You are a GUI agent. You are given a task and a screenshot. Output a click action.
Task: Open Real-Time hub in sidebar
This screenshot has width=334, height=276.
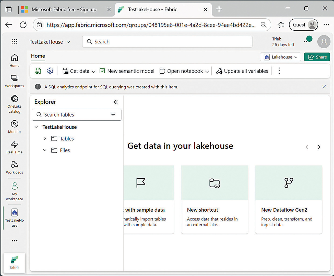click(15, 147)
